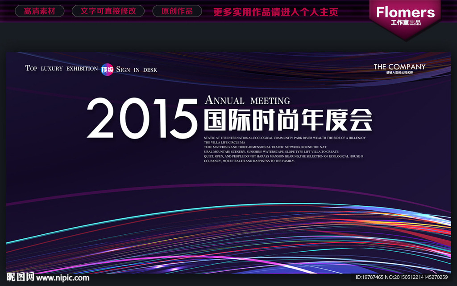Click the 更多实用作品请进入个人主页 text
Screen dimensions: 457x286
click(x=276, y=12)
